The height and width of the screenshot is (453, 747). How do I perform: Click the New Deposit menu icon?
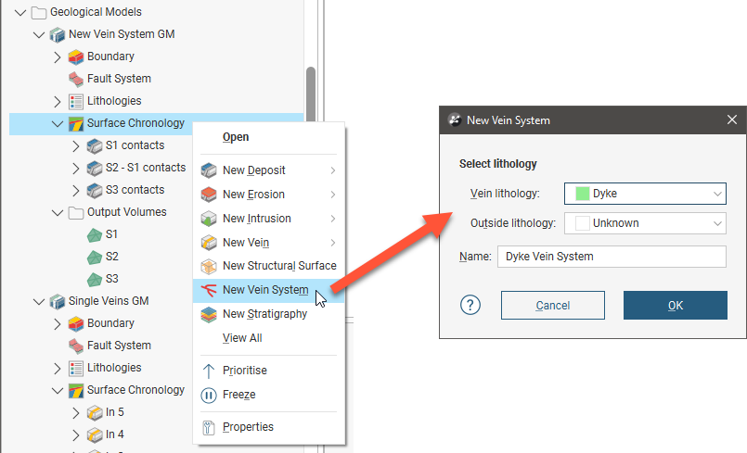click(x=209, y=170)
